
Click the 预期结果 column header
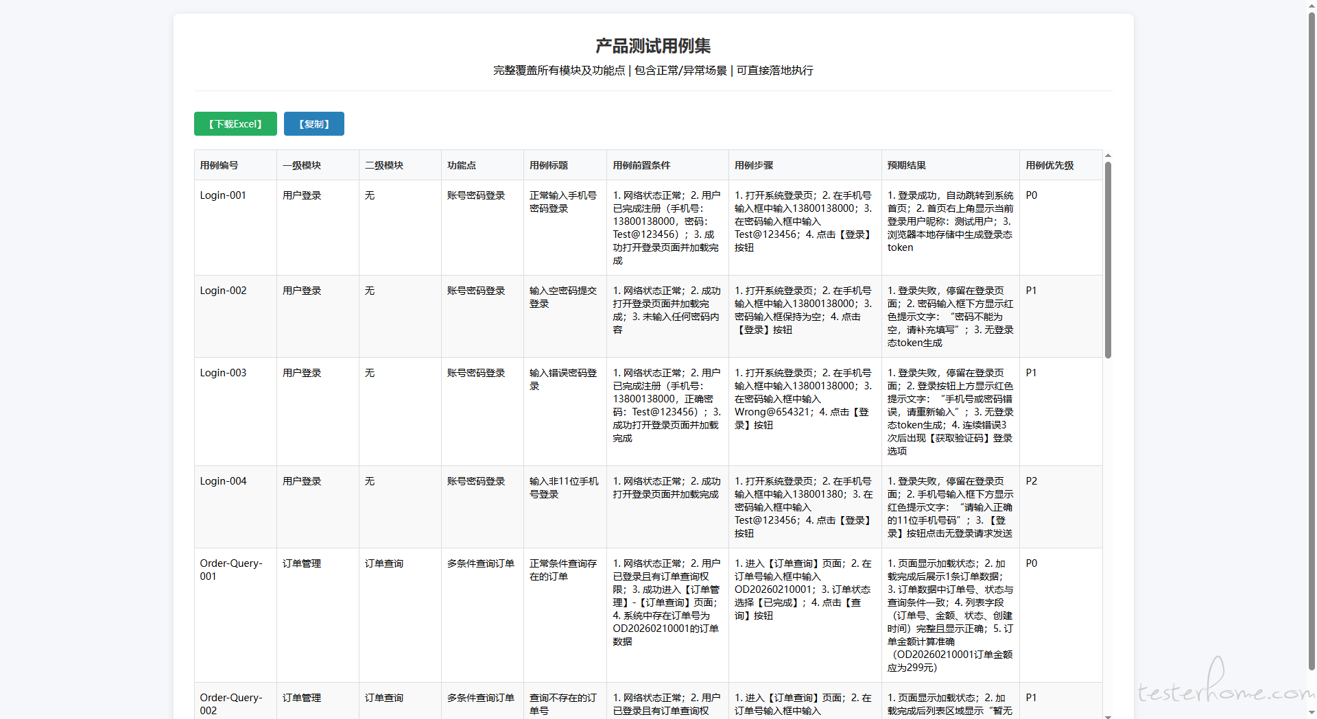[x=906, y=165]
